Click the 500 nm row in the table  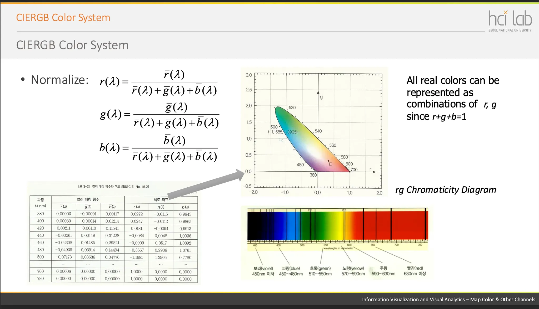(114, 257)
